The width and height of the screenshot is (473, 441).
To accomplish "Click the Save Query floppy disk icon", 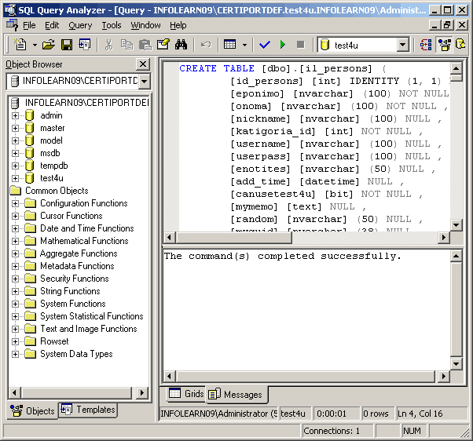I will (x=67, y=45).
